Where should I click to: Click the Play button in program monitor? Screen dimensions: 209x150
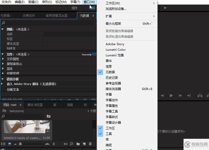point(171,95)
